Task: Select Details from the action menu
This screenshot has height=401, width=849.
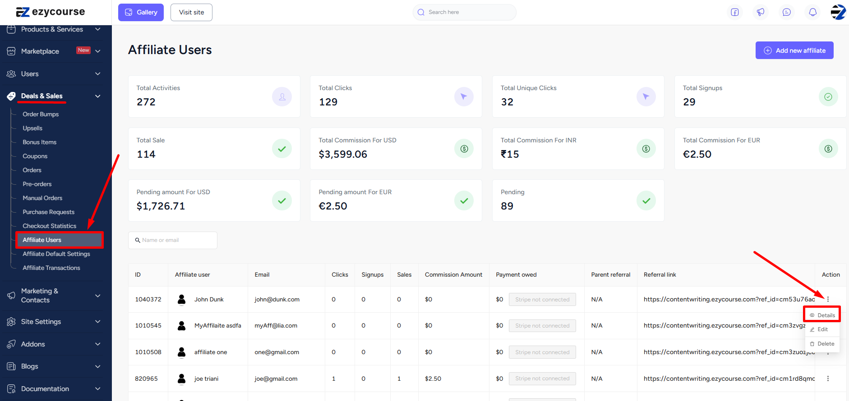Action: (822, 315)
